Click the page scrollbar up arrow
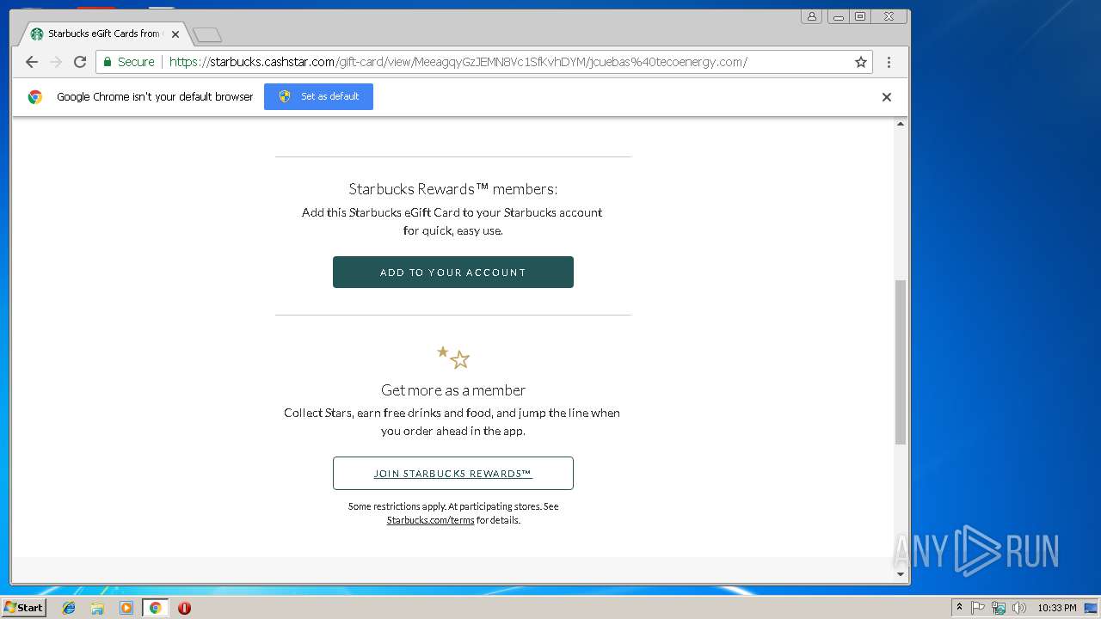The height and width of the screenshot is (619, 1101). tap(901, 124)
